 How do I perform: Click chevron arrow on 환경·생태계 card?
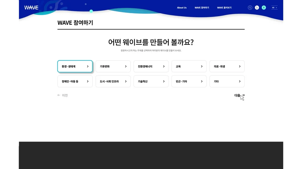click(x=88, y=66)
